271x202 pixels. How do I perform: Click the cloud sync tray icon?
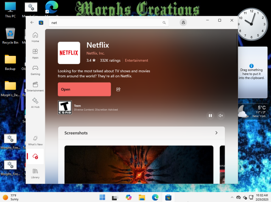click(239, 197)
